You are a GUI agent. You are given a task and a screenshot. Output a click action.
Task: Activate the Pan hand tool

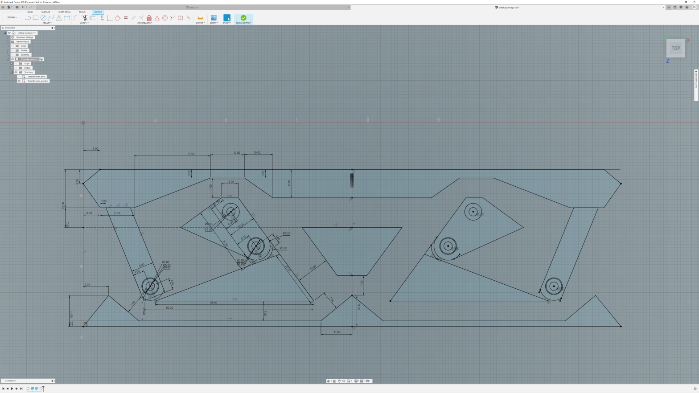click(339, 381)
